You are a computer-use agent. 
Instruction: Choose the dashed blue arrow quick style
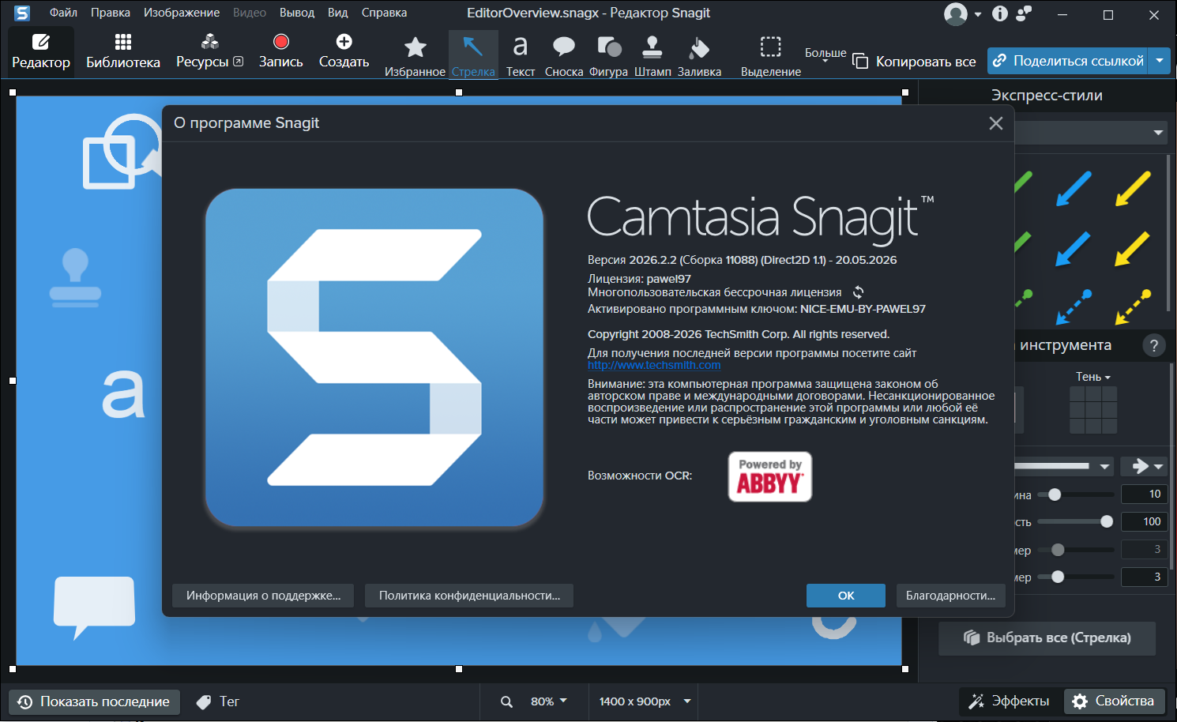coord(1074,306)
